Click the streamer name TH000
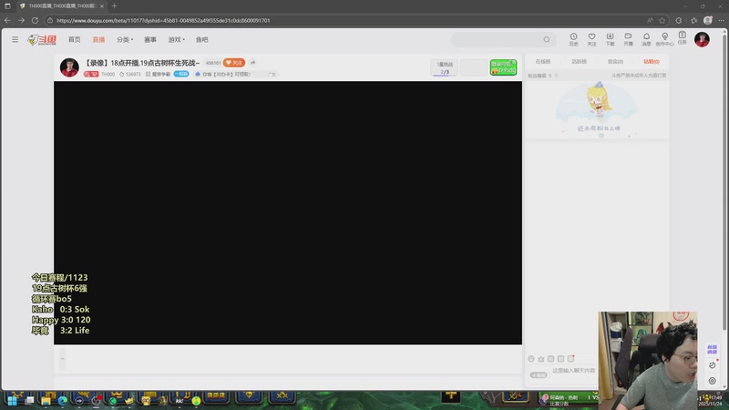Viewport: 729px width, 410px height. tap(108, 75)
